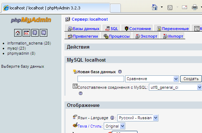Open the RSS feeds dropdown arrow
The width and height of the screenshot is (202, 133).
click(177, 7)
